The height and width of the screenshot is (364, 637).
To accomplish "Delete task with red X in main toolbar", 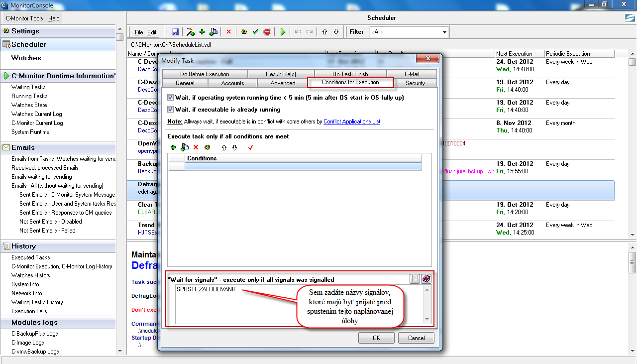I will 228,32.
